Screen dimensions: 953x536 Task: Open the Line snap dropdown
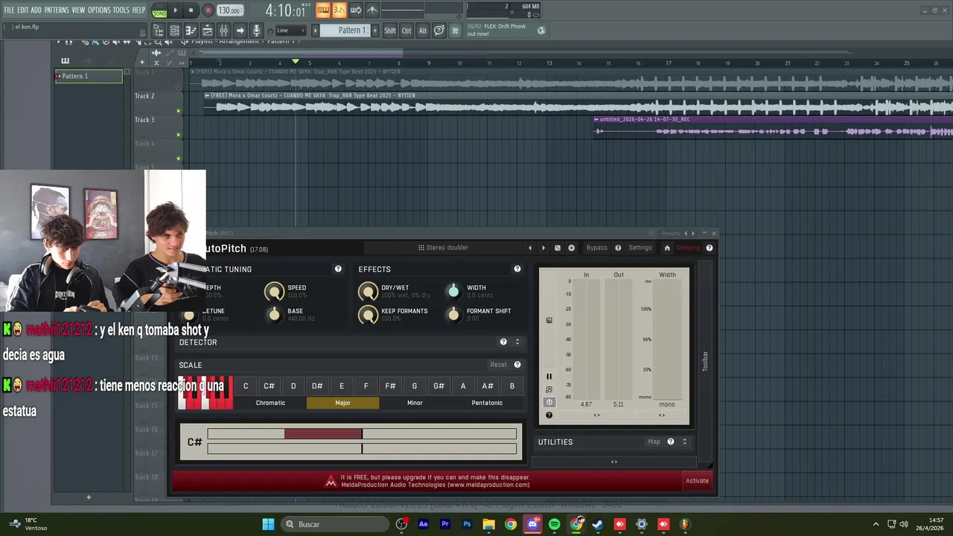point(290,31)
